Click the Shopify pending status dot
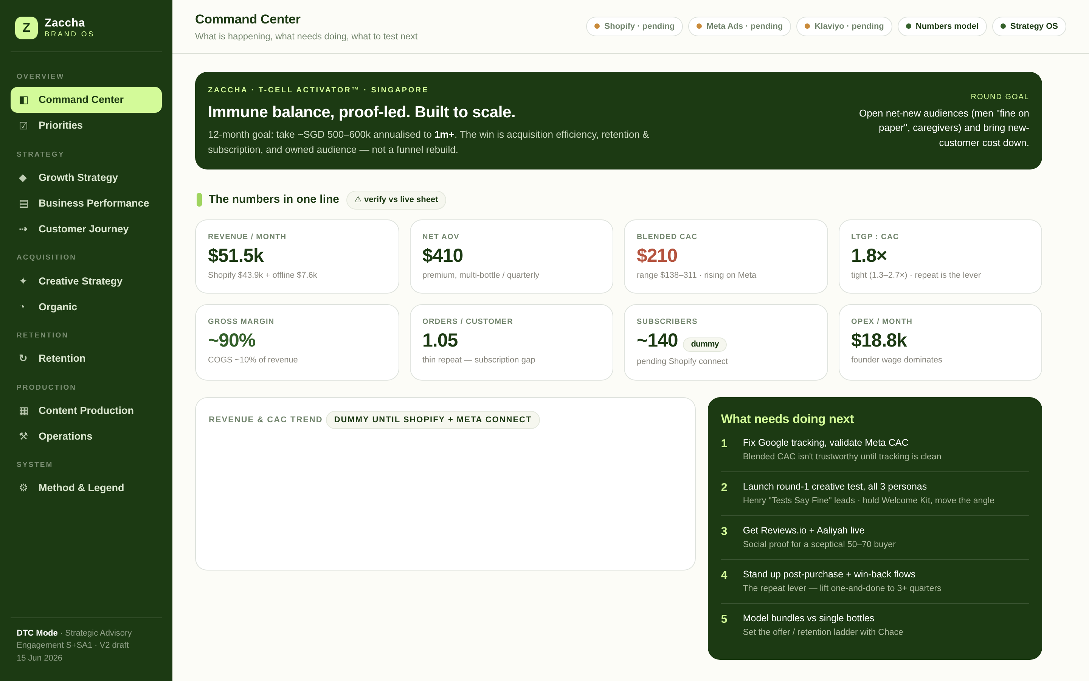This screenshot has height=681, width=1089. pyautogui.click(x=597, y=26)
